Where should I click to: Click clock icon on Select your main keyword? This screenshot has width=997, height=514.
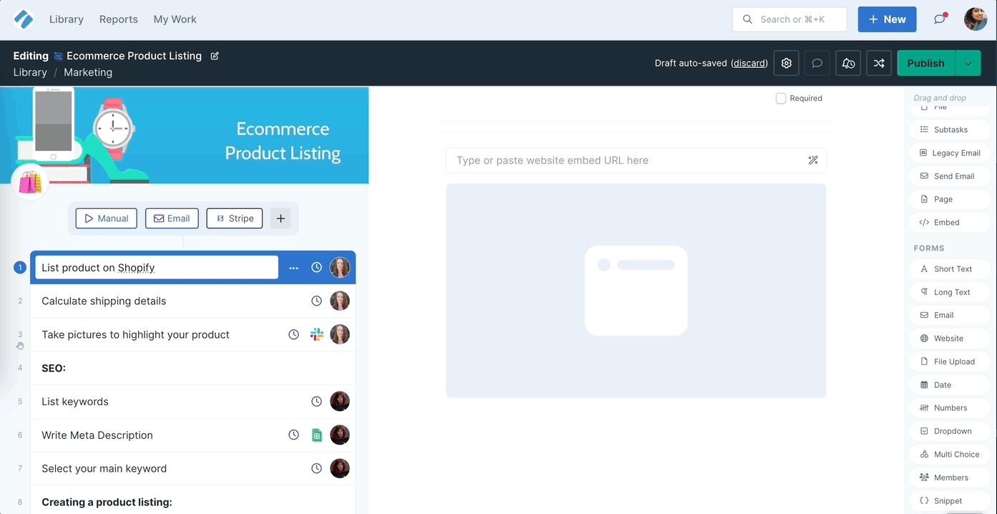click(317, 469)
